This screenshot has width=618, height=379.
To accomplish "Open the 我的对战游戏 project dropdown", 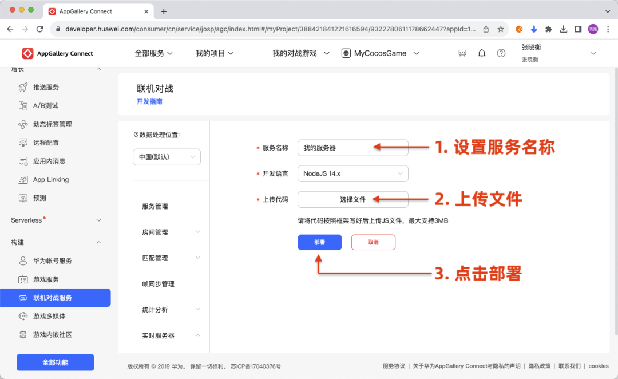I will [301, 53].
